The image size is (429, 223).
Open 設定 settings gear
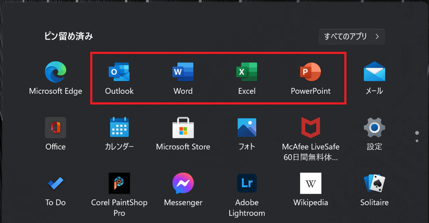pos(374,127)
